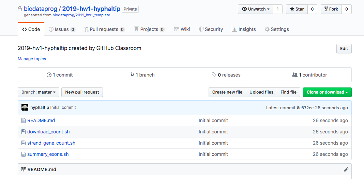Image resolution: width=364 pixels, height=179 pixels.
Task: Expand the Branch: master selector
Action: [39, 92]
